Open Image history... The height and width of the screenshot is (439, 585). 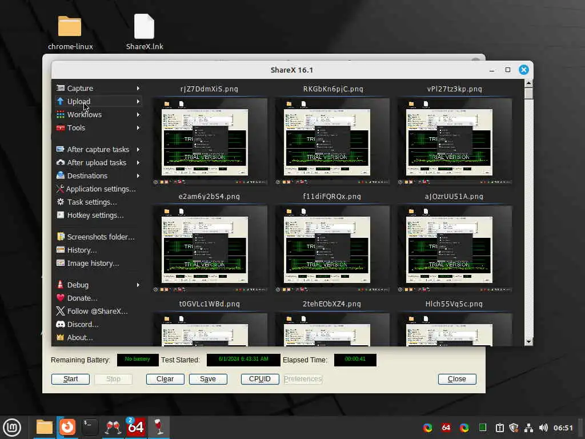(98, 263)
